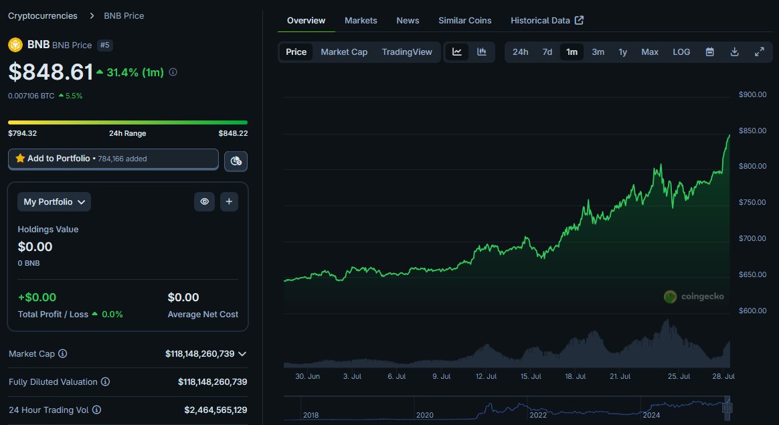Switch to the line chart view icon
The width and height of the screenshot is (779, 425).
456,52
